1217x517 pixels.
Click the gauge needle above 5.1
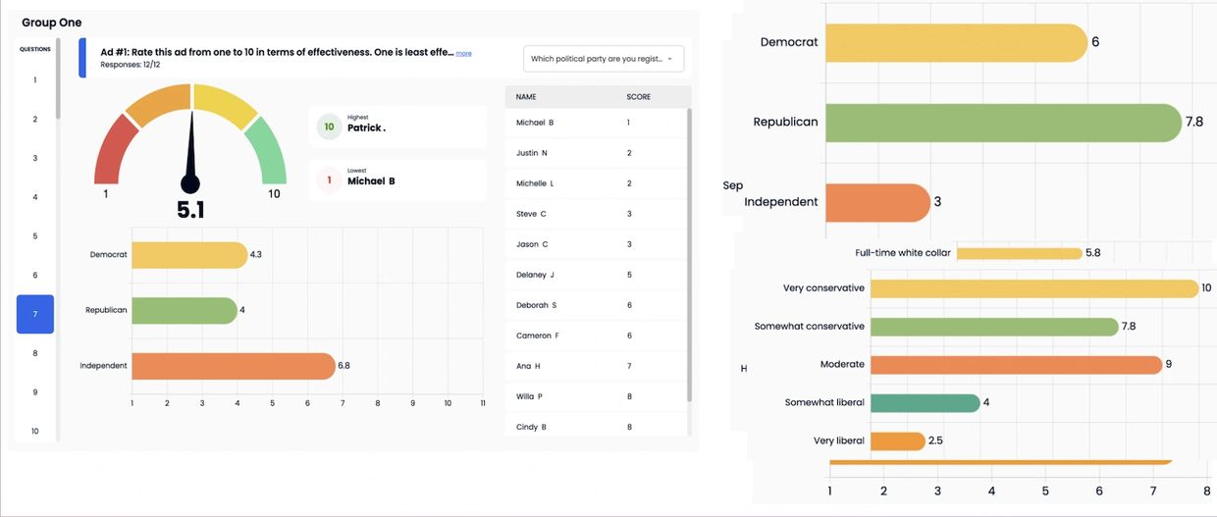point(191,147)
